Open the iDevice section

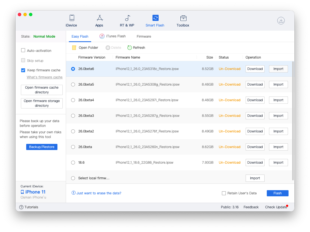click(x=71, y=21)
